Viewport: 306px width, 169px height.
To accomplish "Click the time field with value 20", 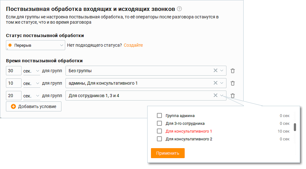I will (x=14, y=96).
